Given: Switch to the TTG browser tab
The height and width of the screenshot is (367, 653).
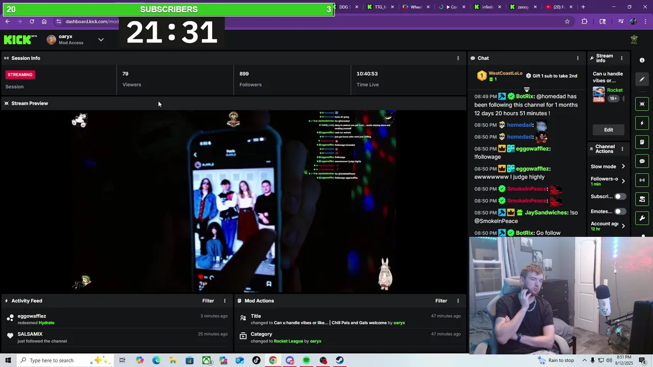Looking at the screenshot, I should click(381, 7).
